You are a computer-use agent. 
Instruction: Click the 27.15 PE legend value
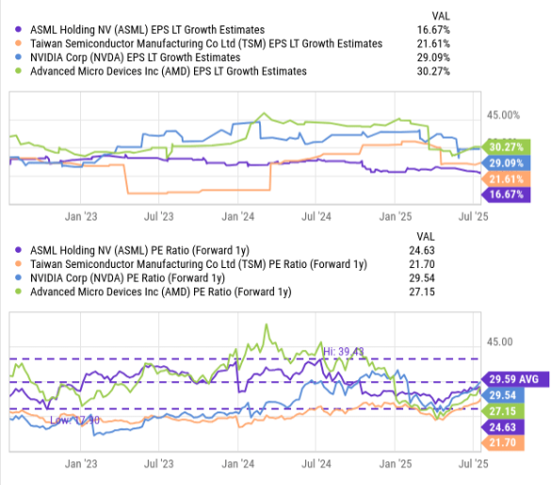pyautogui.click(x=422, y=292)
